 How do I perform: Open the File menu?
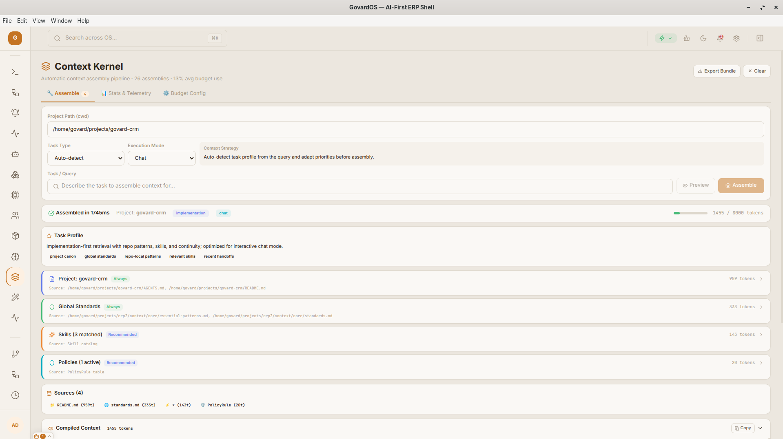[x=7, y=21]
